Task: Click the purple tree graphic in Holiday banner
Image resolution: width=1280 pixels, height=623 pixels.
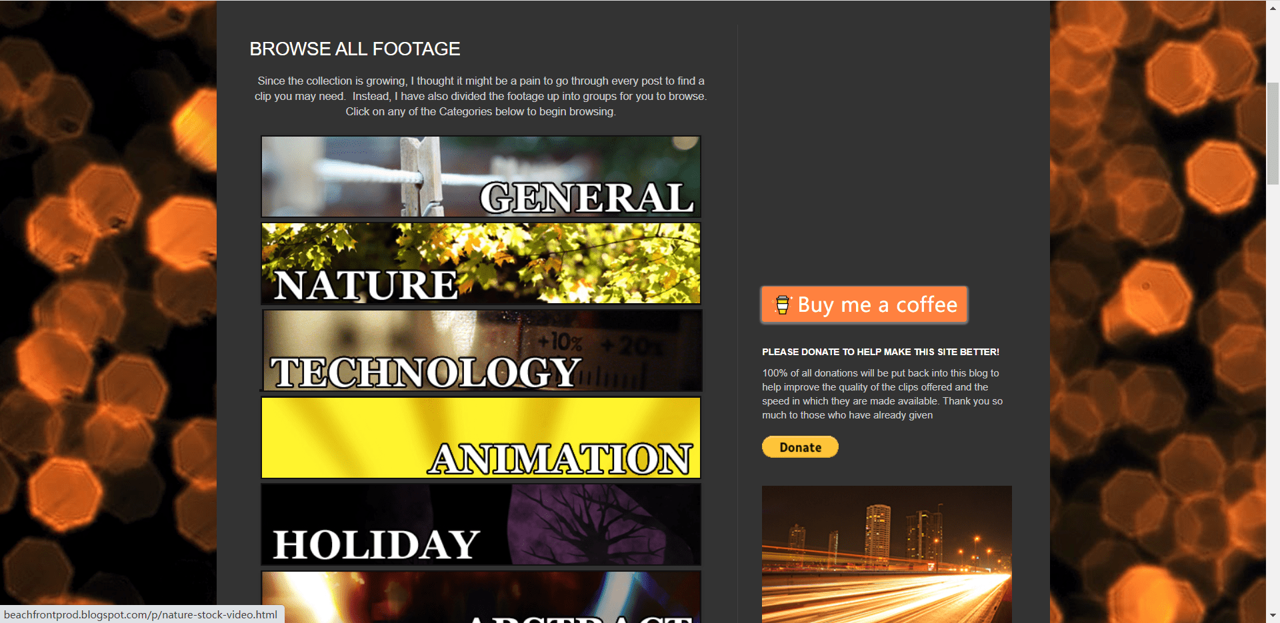Action: tap(587, 523)
